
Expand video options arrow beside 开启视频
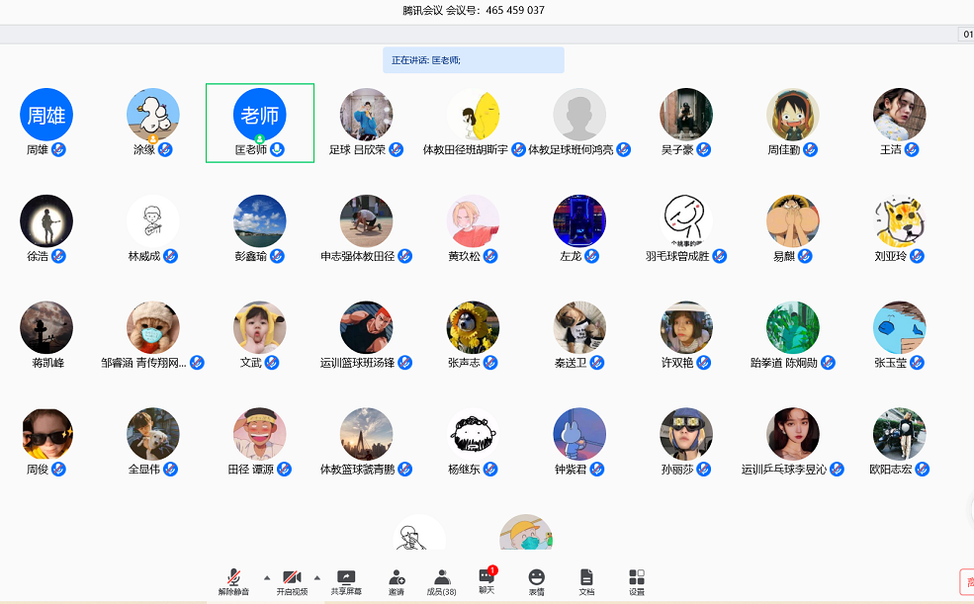[x=317, y=577]
